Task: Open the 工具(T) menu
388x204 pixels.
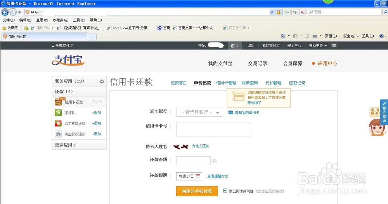Action: click(x=79, y=20)
